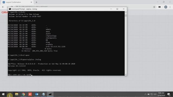Click the 'ords-19.4.0.352.1226' entry
Image resolution: width=173 pixels, height=97 pixels.
click(55, 47)
